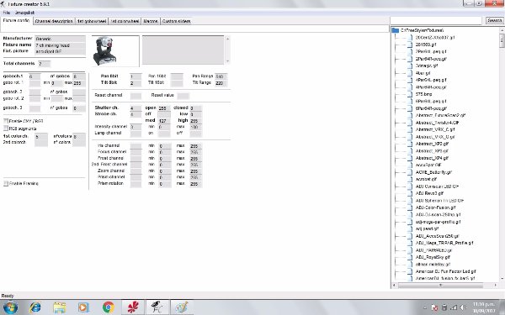Click the file tree's scroll down arrow
This screenshot has height=315, width=505.
tap(502, 279)
